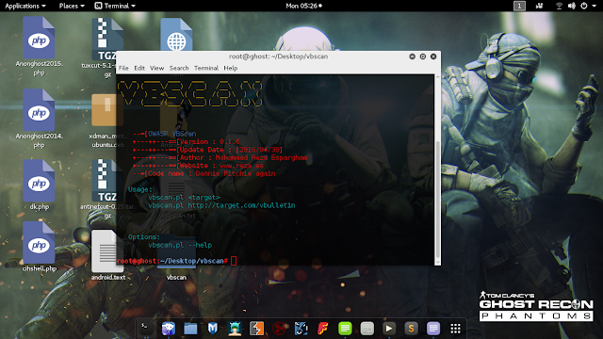
Task: Open the green notes icon in dock
Action: coord(345,328)
